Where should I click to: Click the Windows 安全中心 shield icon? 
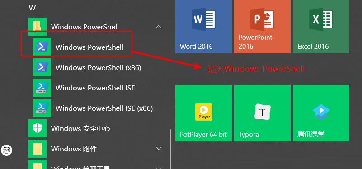pos(38,128)
